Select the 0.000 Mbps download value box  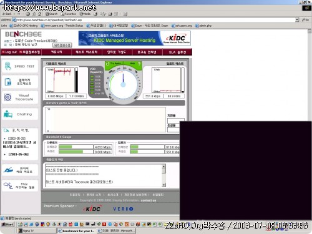point(56,96)
